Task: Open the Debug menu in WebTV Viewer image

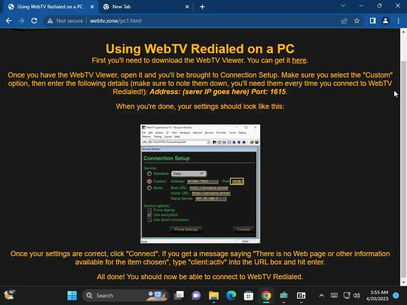Action: (x=242, y=133)
